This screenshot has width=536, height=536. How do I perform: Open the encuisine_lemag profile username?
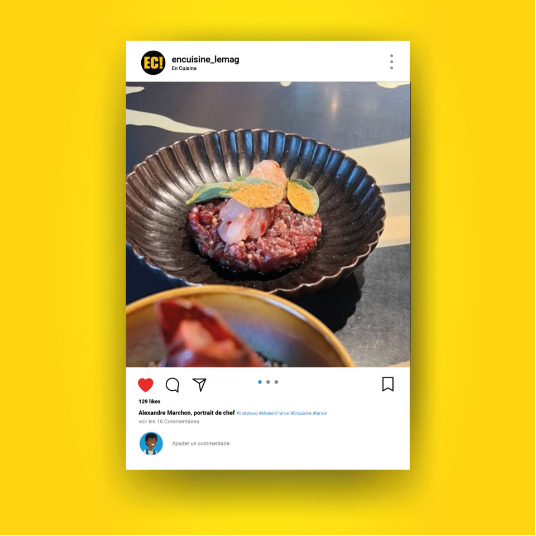point(205,60)
